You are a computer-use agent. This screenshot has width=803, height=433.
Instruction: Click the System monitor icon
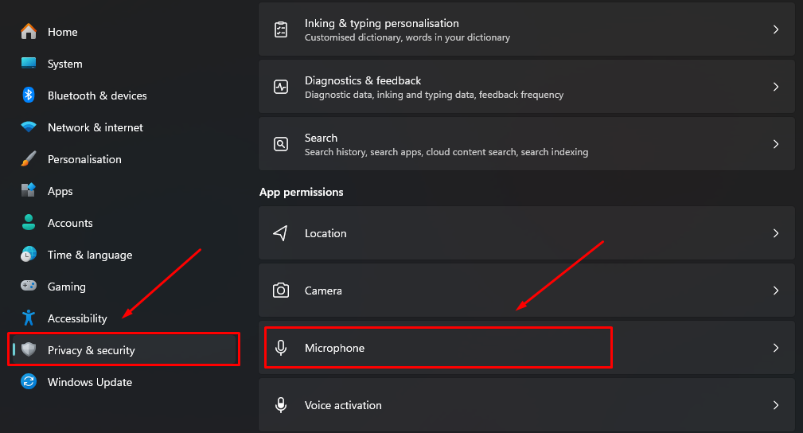29,64
